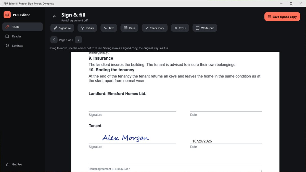Screen dimensions: 306x172
Task: Click the '9. Insurance' heading
Action: pyautogui.click(x=101, y=58)
